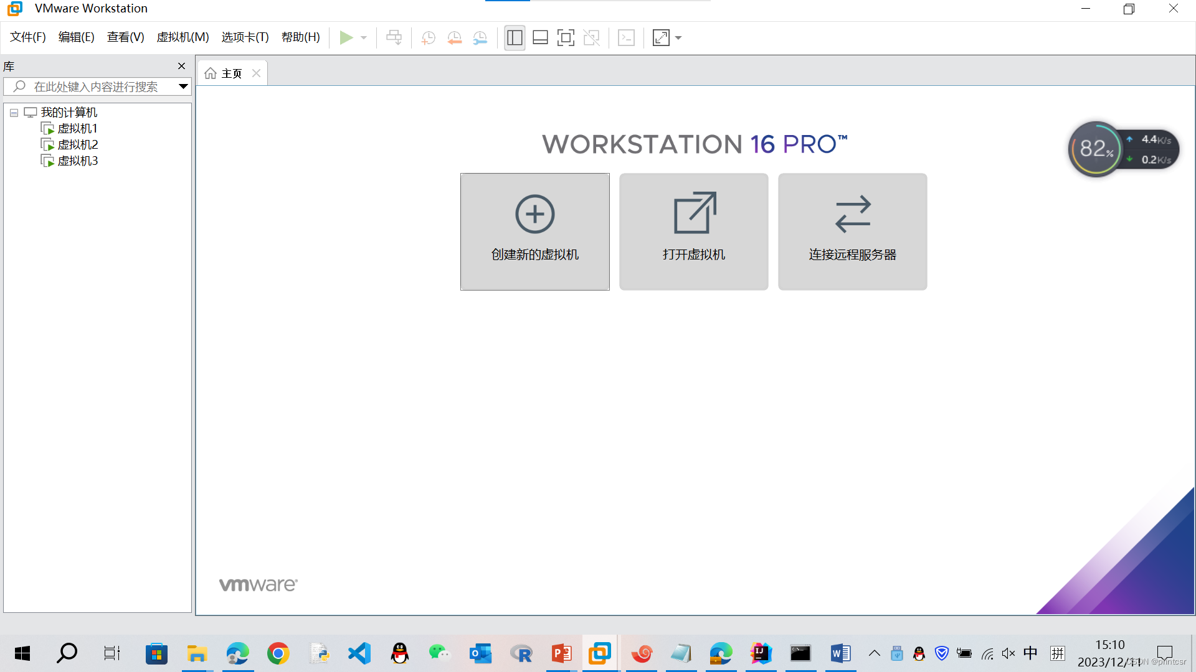1196x672 pixels.
Task: Collapse the 我的计算机 tree node
Action: tap(14, 113)
